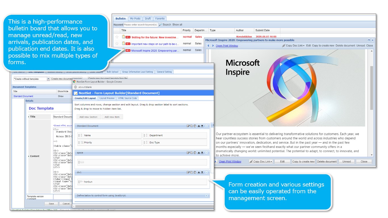Click the site info icon beside about:blank
388x218 pixels.
coord(76,87)
